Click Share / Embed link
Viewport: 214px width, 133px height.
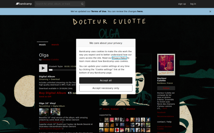click(111, 109)
